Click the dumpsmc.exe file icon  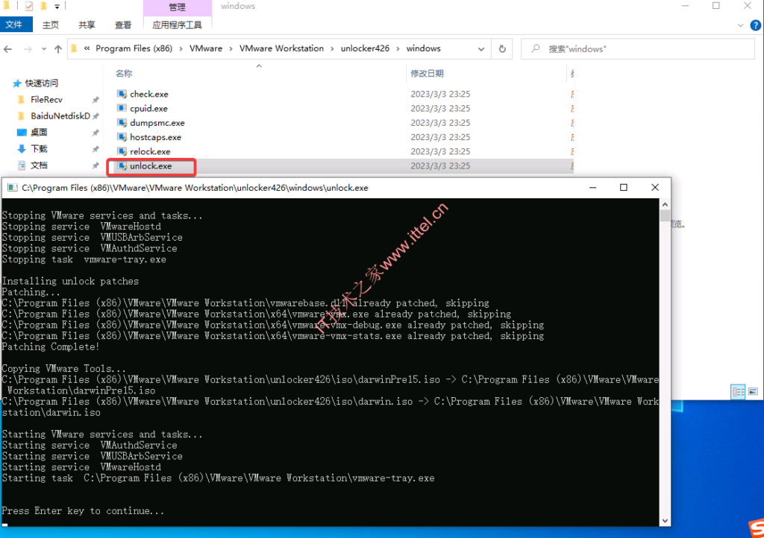[122, 123]
